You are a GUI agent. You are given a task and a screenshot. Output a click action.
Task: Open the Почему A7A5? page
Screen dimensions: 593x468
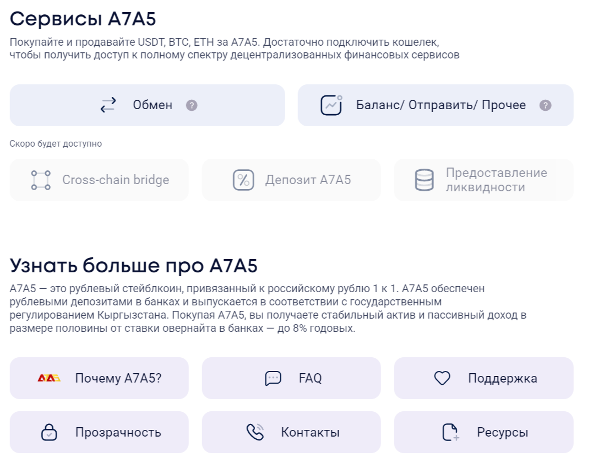[x=118, y=378]
